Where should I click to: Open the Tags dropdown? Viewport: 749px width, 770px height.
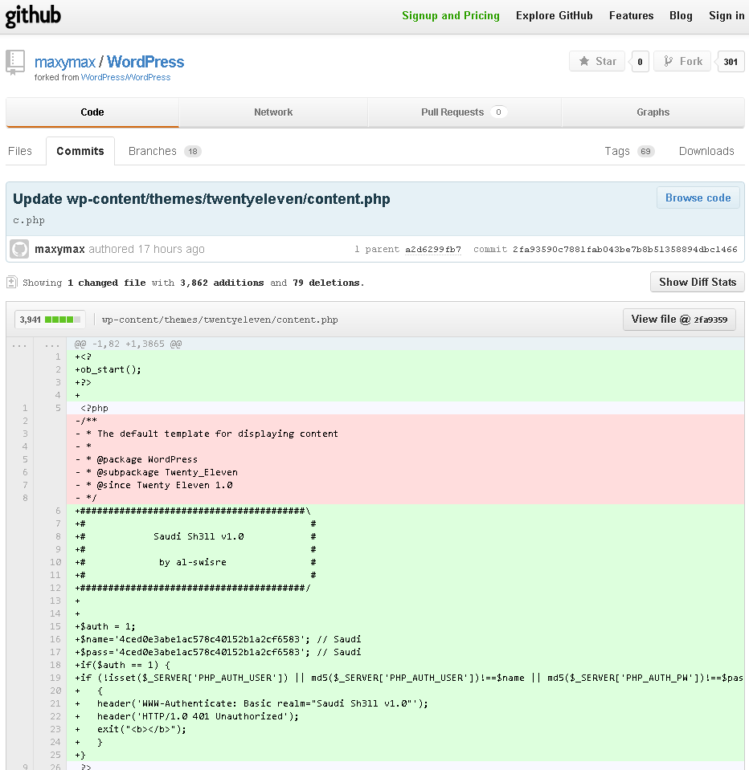(629, 151)
